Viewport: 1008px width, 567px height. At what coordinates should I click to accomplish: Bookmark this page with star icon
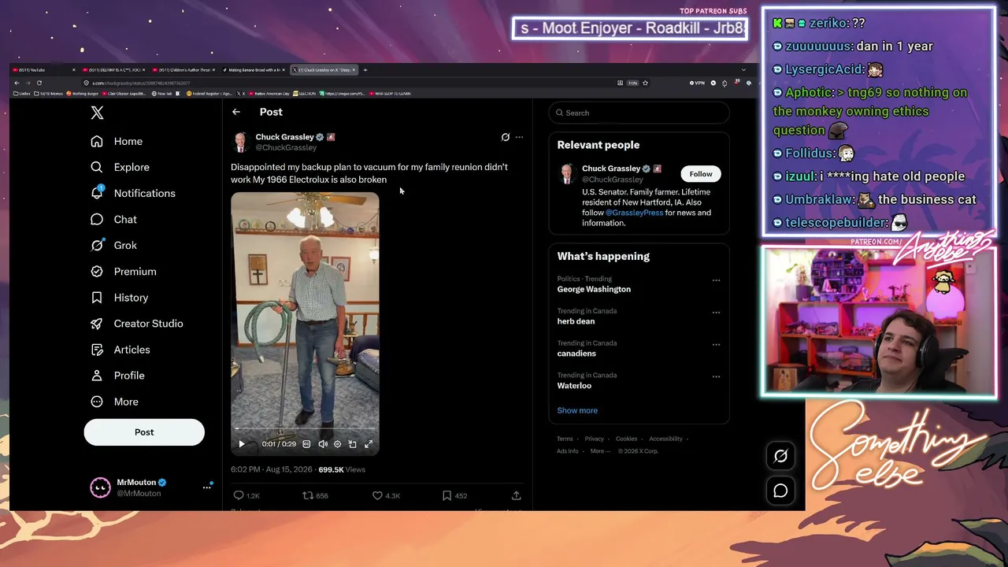[x=645, y=83]
